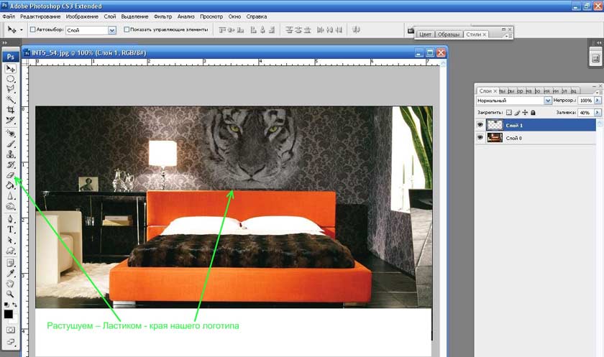
Task: Click the foreground black color swatch
Action: [9, 314]
